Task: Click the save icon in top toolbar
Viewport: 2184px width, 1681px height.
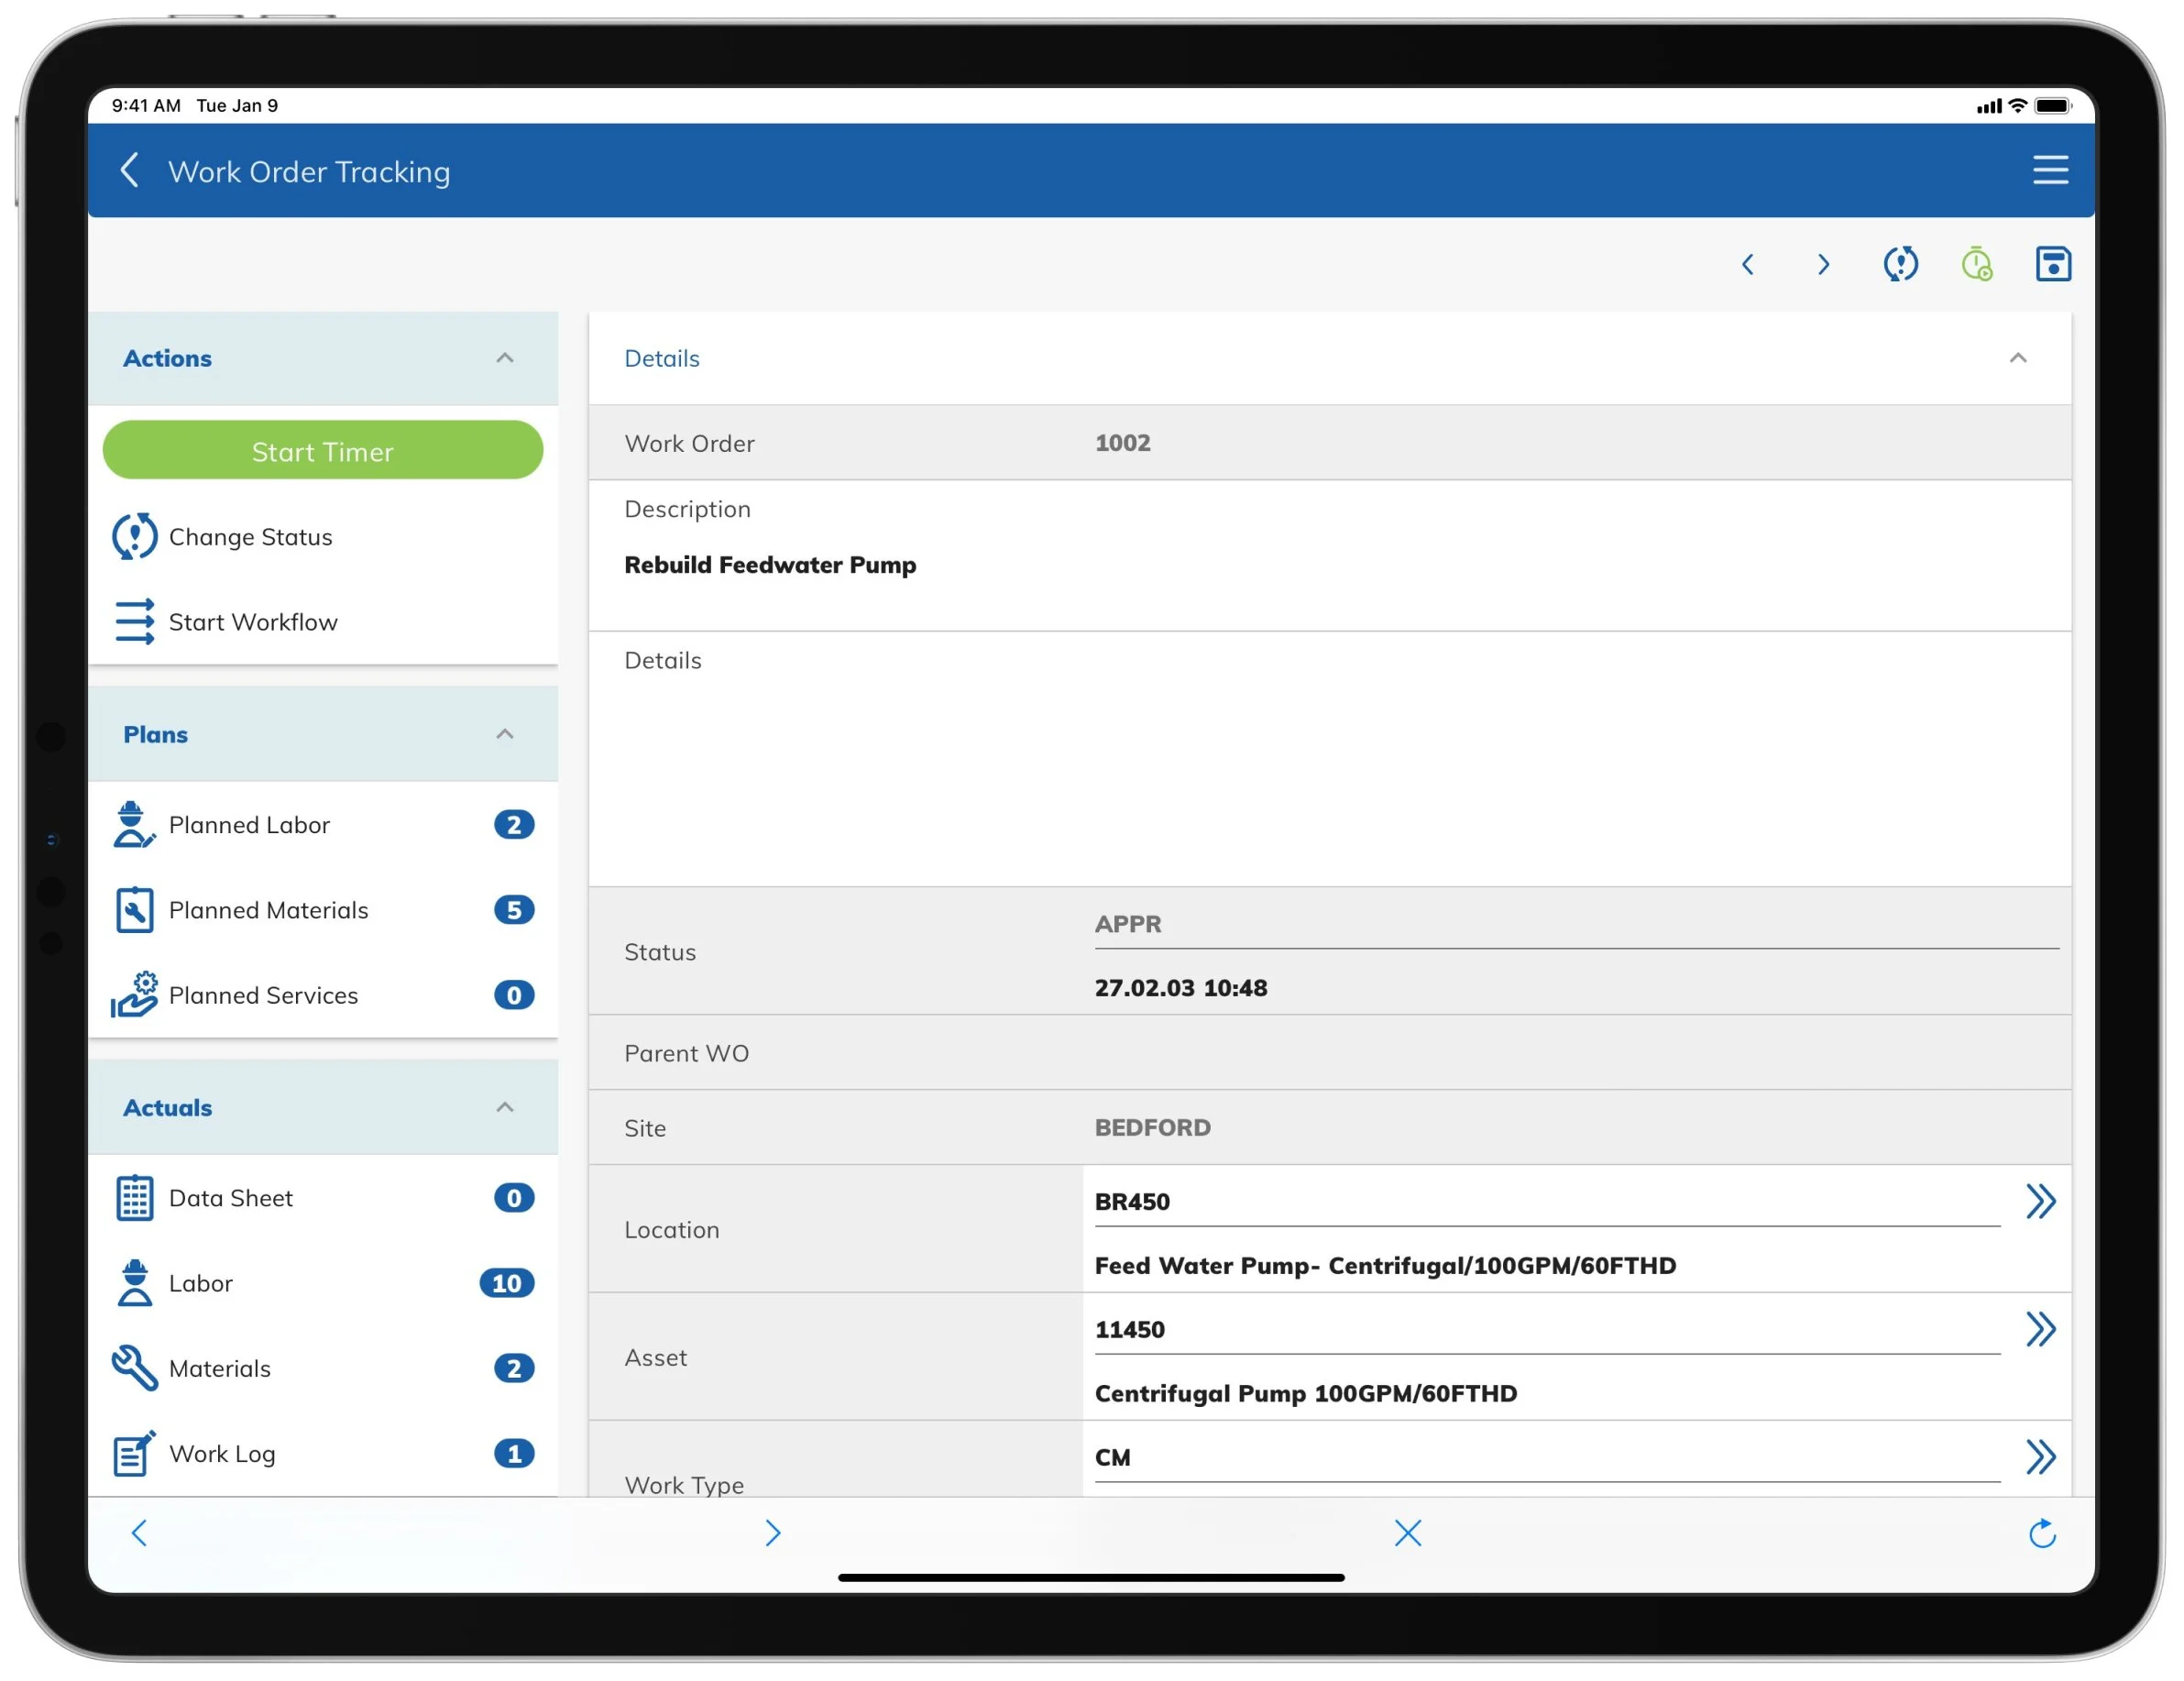Action: 2052,264
